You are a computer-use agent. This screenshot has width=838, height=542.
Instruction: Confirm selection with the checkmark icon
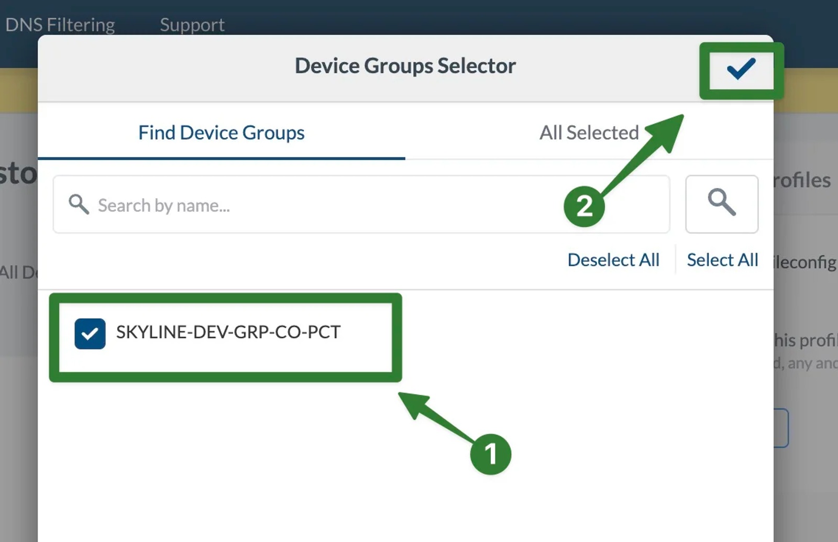pos(741,69)
